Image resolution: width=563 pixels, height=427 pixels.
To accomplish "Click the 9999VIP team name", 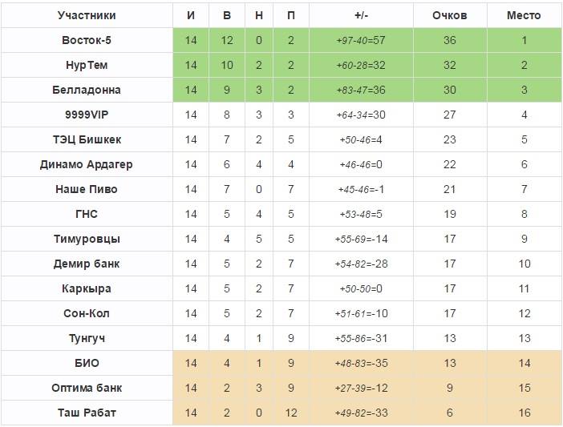I will 87,115.
